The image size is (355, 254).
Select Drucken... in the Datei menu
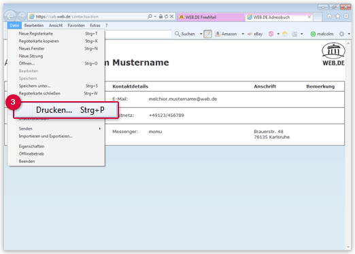66,110
